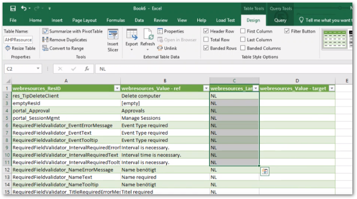Click cell portal_Approval
This screenshot has width=357, height=199.
[66, 110]
